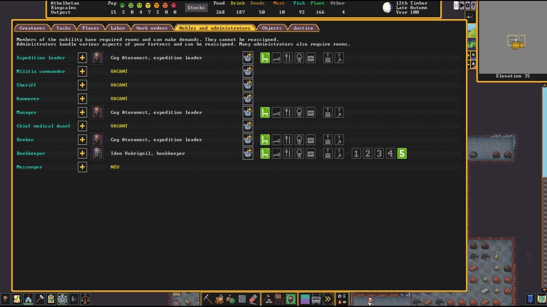Click Cog Atoramost portrait in Expedition leader row
The width and height of the screenshot is (547, 307).
[97, 58]
